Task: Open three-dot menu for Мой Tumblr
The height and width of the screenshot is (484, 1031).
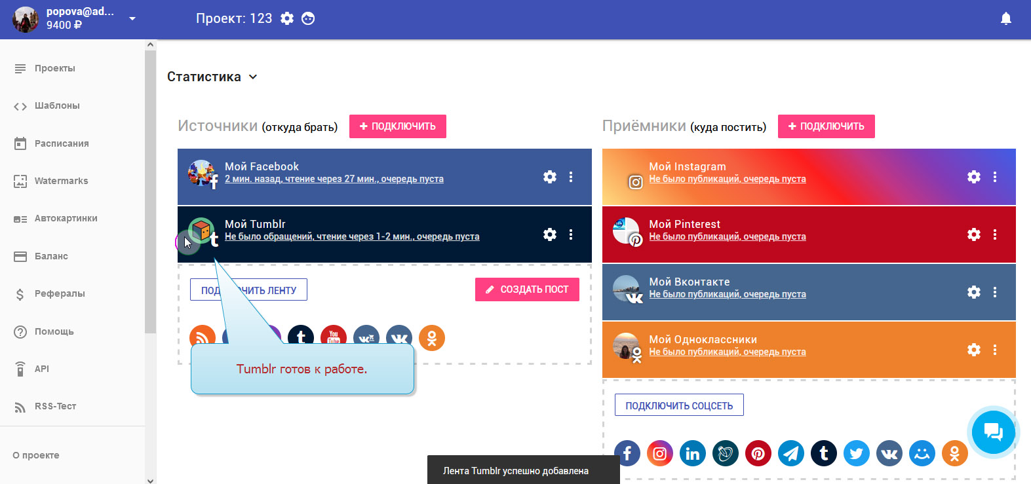Action: point(571,234)
